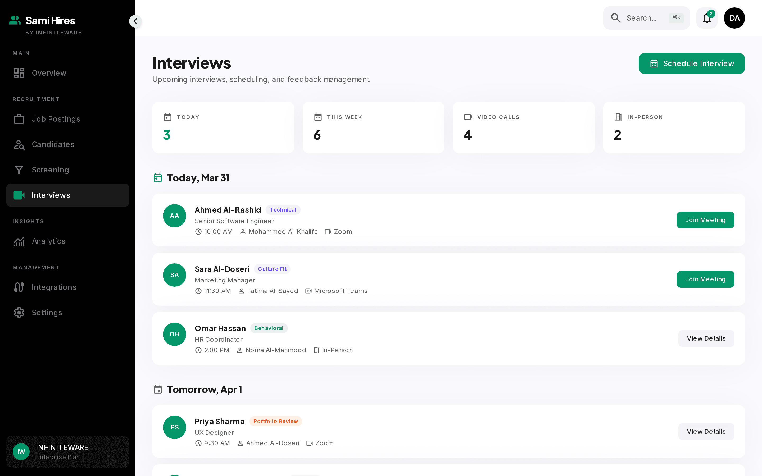Select the In-Person stat card

(674, 127)
